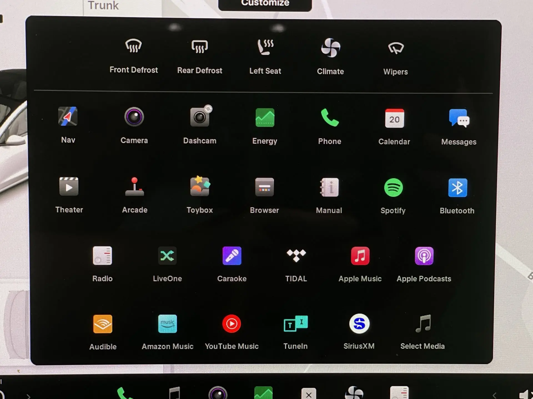Open TuneIn
Image resolution: width=533 pixels, height=399 pixels.
click(x=296, y=332)
